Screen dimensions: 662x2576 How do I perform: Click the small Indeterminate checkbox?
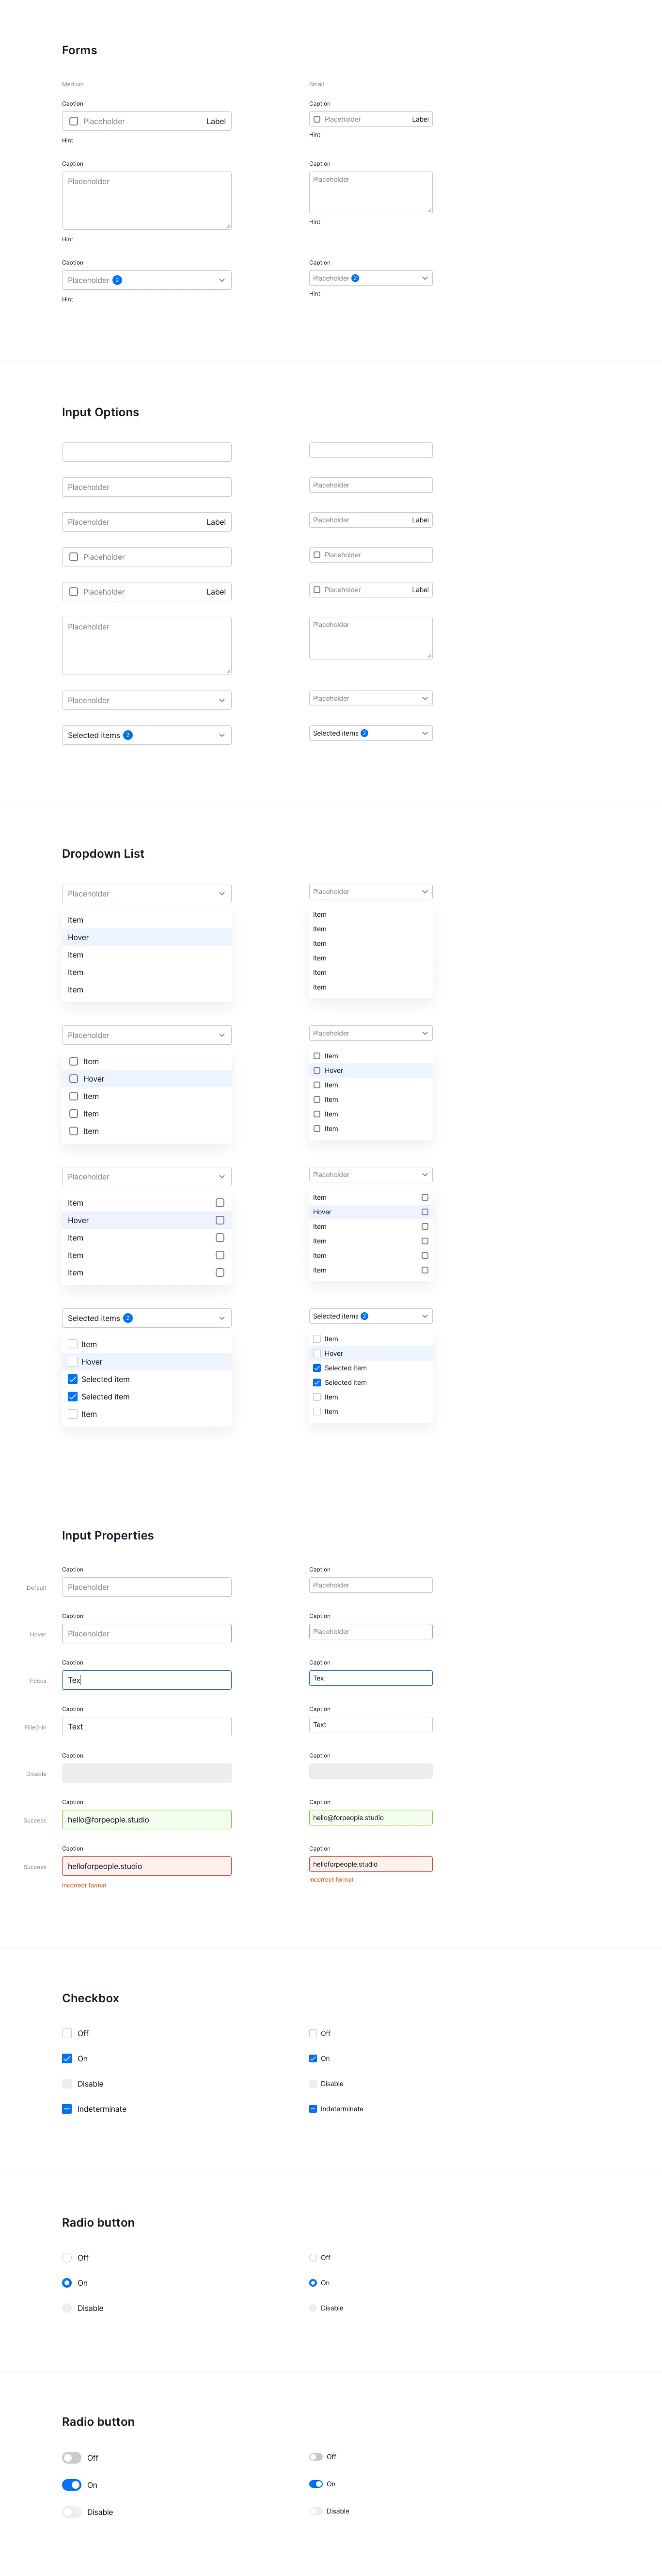point(313,2109)
